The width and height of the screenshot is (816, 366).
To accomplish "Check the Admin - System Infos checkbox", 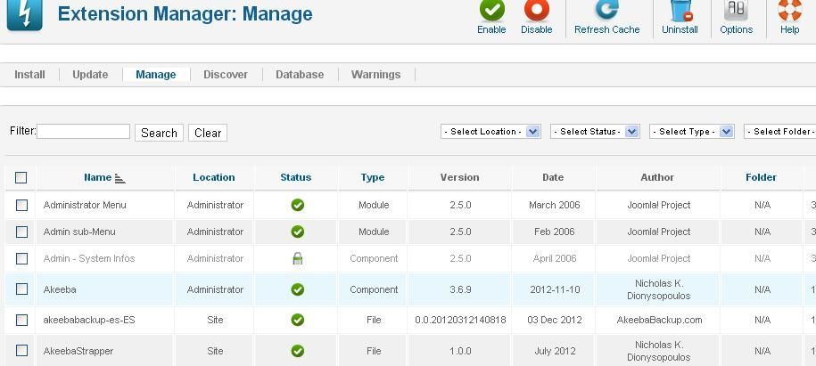I will (x=21, y=258).
